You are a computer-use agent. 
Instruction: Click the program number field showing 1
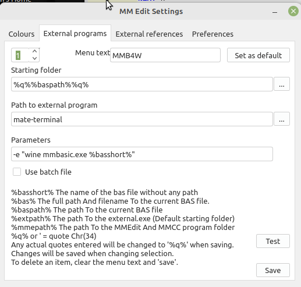(x=20, y=55)
